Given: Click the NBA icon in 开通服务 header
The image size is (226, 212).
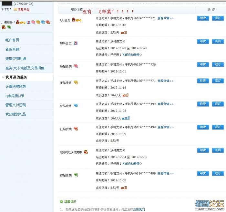Looking at the screenshot, I should click(x=28, y=22).
